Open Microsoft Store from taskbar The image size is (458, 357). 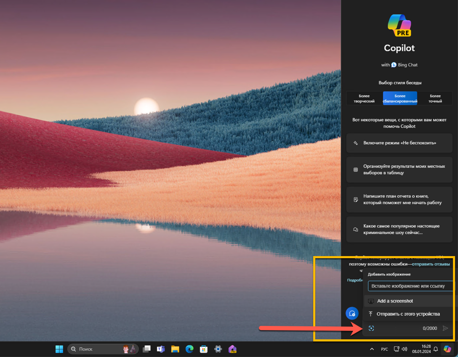coord(204,349)
